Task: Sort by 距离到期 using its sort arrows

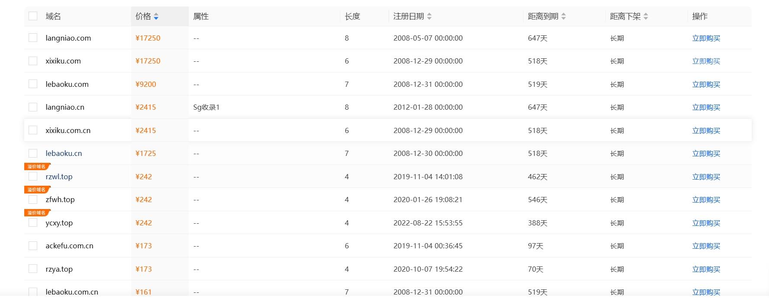Action: pos(563,16)
